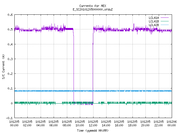Click the blue LCL42B legend line sample
Image resolution: width=177 pixels, height=133 pixels.
pos(165,25)
